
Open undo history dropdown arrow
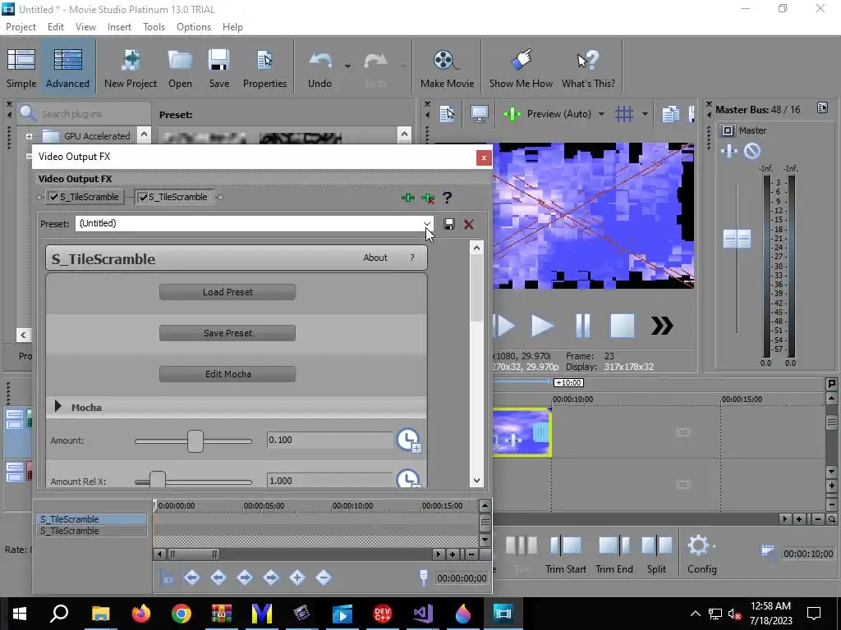347,66
